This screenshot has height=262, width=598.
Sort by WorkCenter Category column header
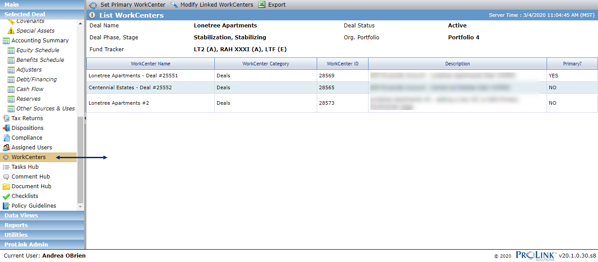click(x=266, y=64)
